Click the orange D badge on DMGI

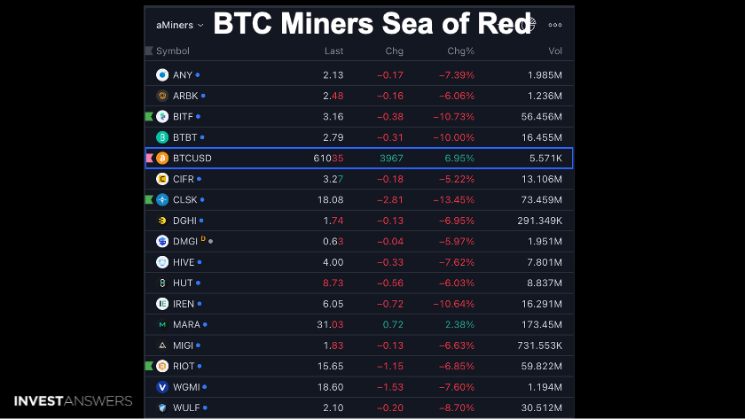(203, 238)
